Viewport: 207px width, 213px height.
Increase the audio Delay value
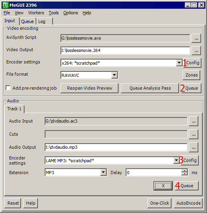tap(184, 171)
